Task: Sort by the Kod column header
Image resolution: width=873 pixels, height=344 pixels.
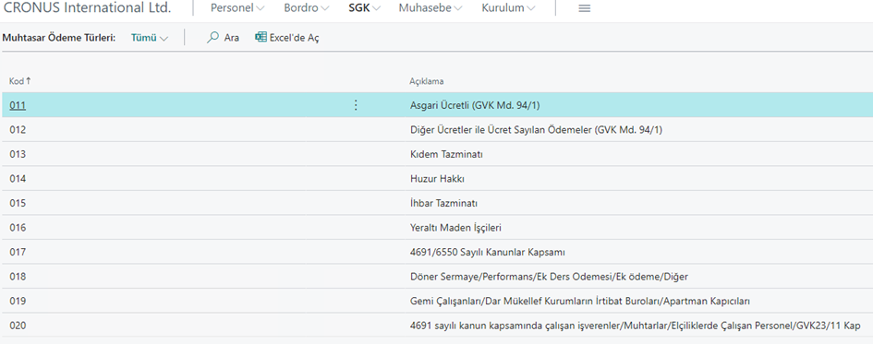Action: point(17,81)
